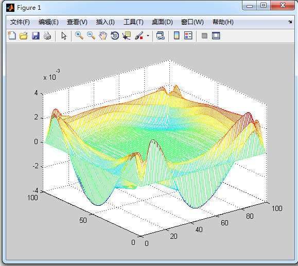Viewport: 298px width, 266px height.
Task: Click the Insert Legend button
Action: click(x=188, y=36)
